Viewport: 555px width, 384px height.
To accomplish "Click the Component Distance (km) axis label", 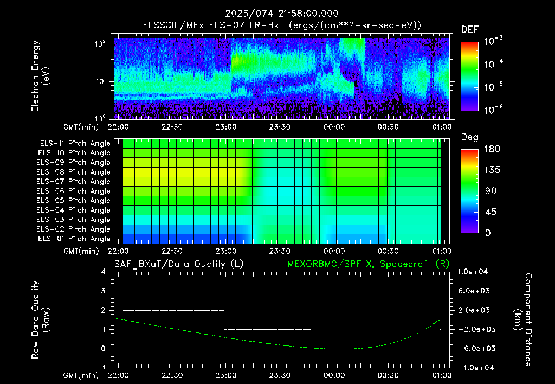I will [x=523, y=320].
